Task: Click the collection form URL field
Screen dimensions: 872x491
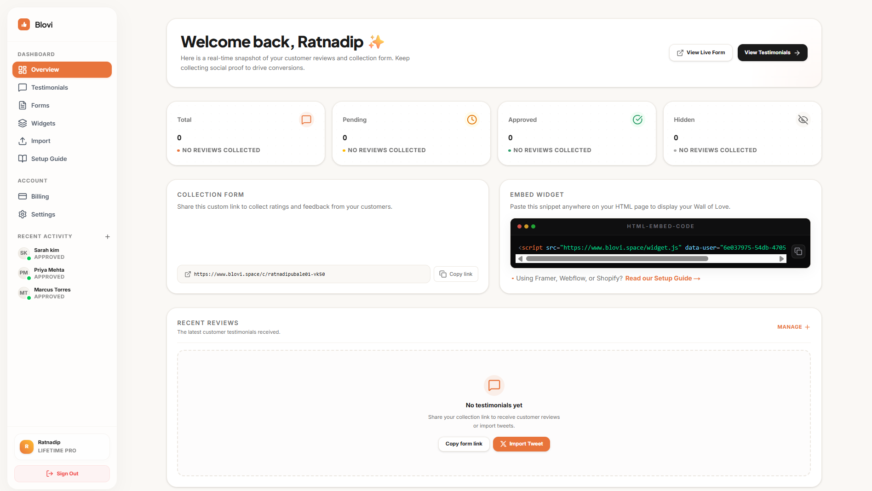Action: [304, 274]
